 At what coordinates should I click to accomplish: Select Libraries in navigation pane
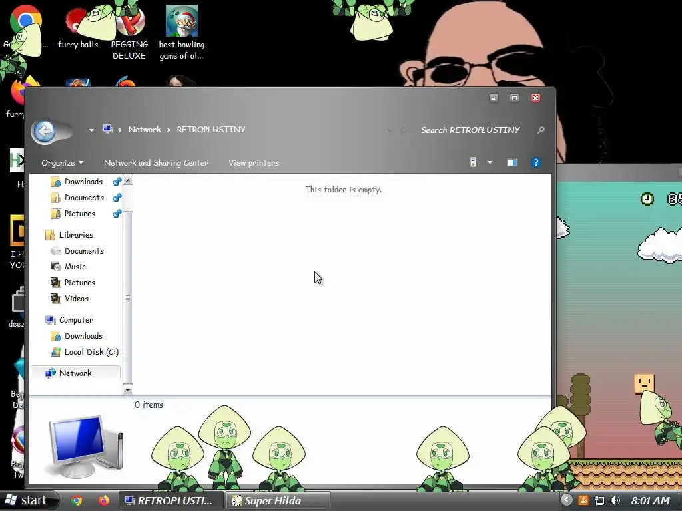tap(76, 235)
